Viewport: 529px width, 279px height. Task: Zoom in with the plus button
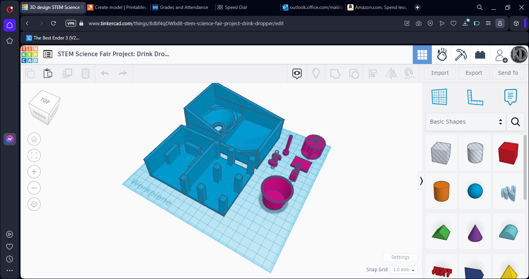point(34,172)
